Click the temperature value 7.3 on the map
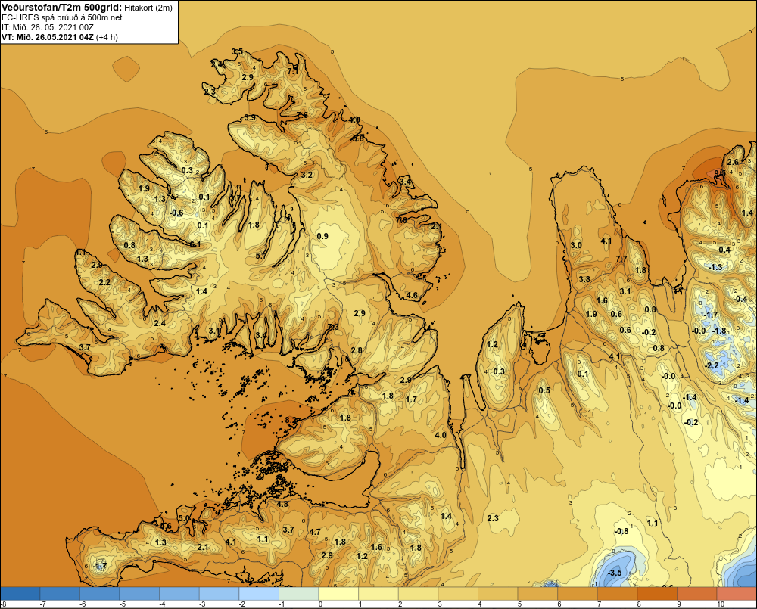Image resolution: width=757 pixels, height=609 pixels. coord(333,327)
